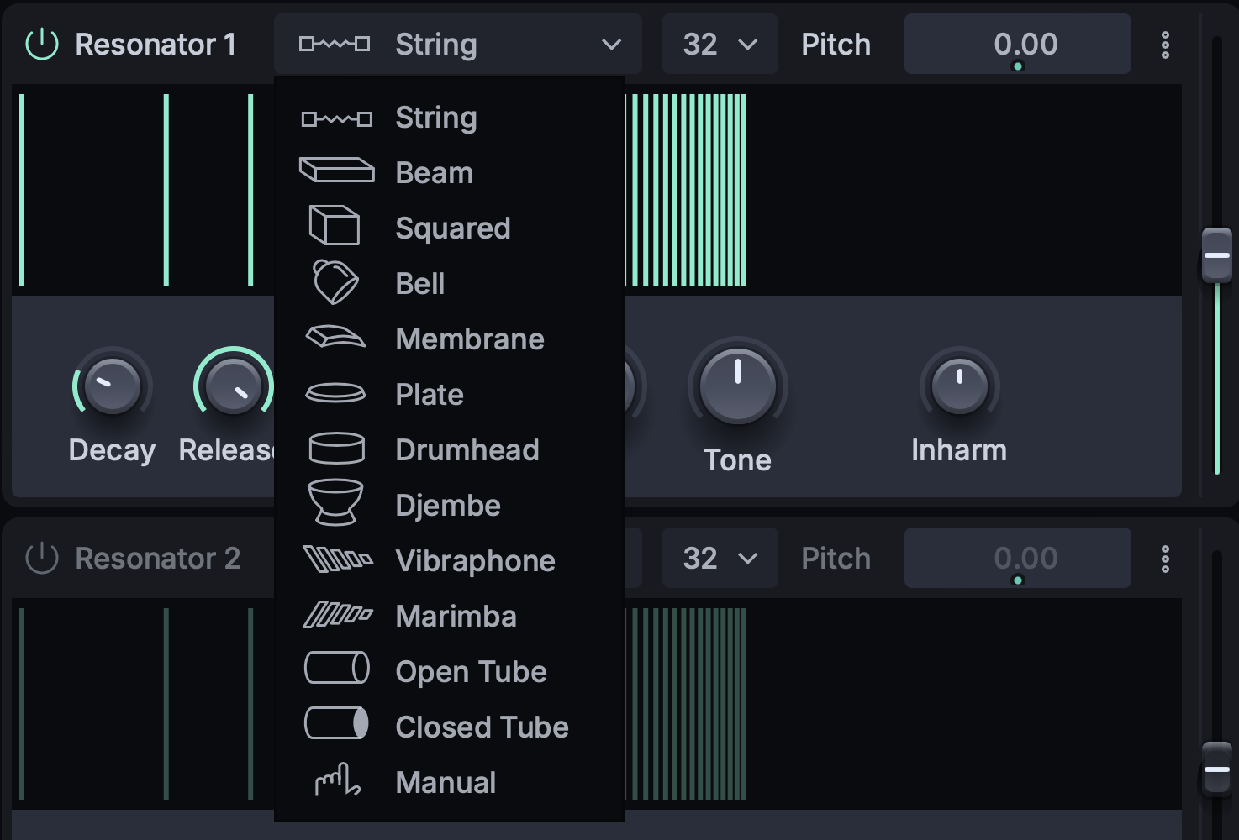This screenshot has height=840, width=1239.
Task: Click Resonator 1 Pitch value field
Action: pyautogui.click(x=1018, y=44)
